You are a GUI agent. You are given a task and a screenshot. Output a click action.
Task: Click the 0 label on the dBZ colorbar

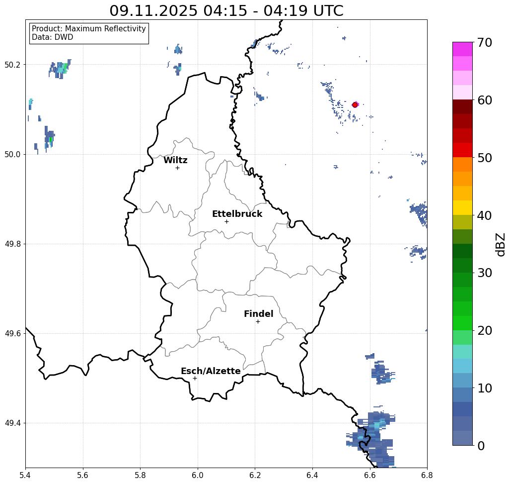pos(481,446)
